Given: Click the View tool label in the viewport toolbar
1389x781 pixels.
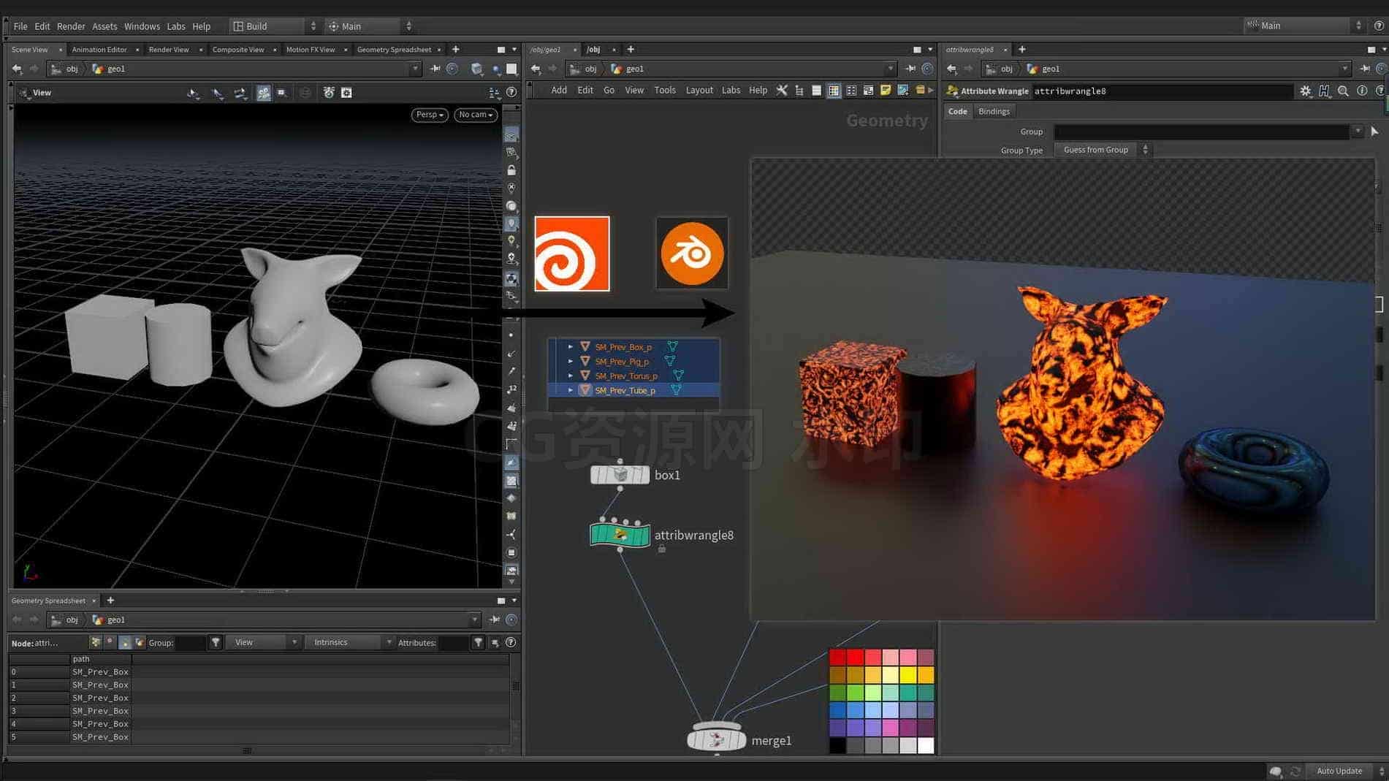Looking at the screenshot, I should (42, 93).
